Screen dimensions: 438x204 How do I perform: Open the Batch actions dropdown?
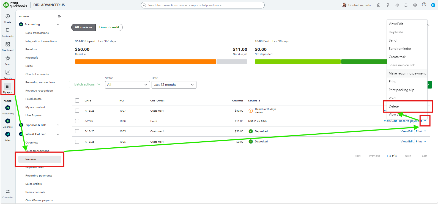click(86, 85)
